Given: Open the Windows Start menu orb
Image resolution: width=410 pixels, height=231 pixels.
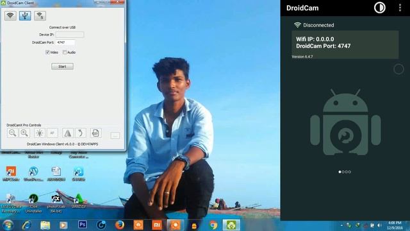Looking at the screenshot, I should (8, 225).
